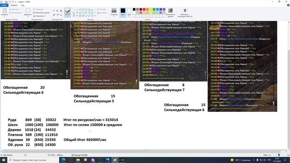This screenshot has height=163, width=290.
Task: Open Microsoft Edge from the taskbar
Action: pyautogui.click(x=63, y=160)
